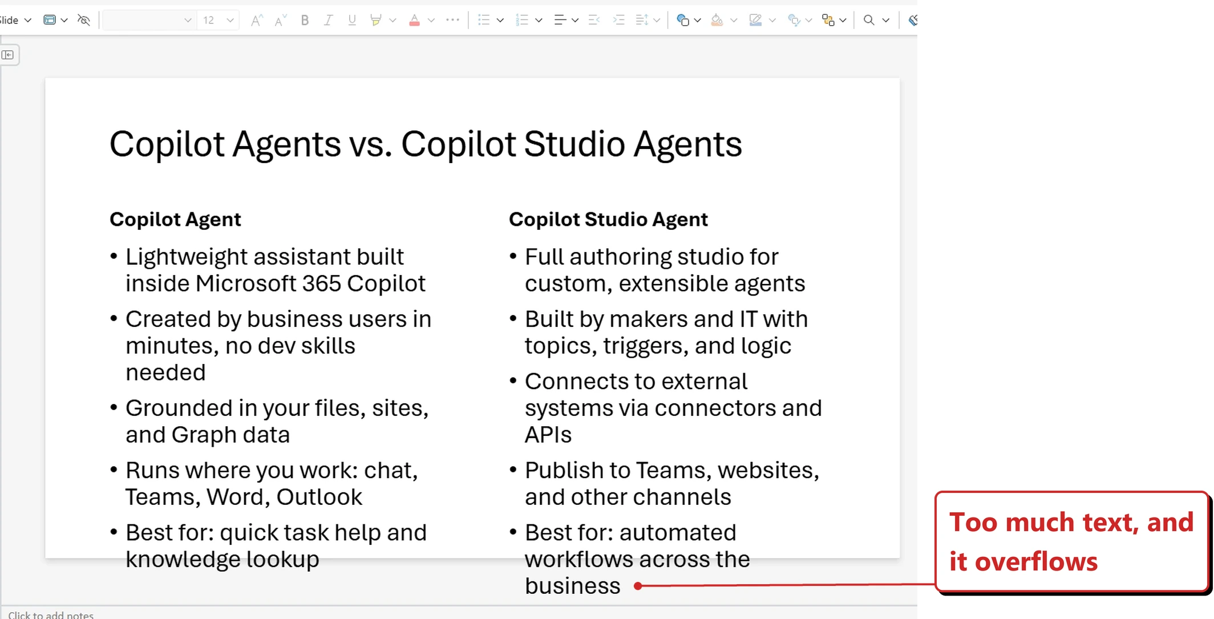The width and height of the screenshot is (1214, 619).
Task: Expand the Shape Styles dropdown arrow
Action: pos(808,20)
